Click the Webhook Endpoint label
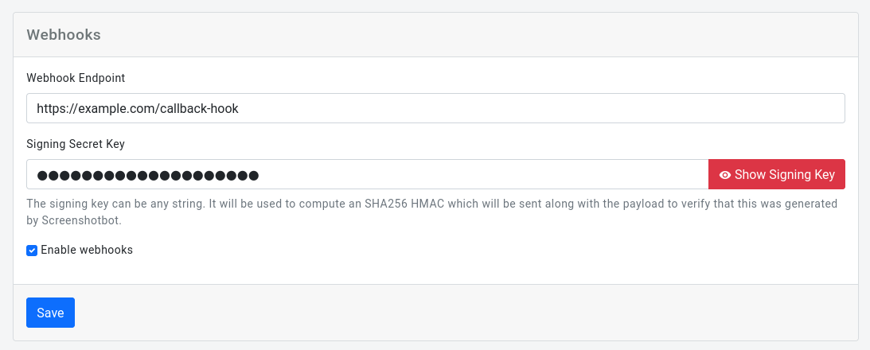 (x=76, y=78)
